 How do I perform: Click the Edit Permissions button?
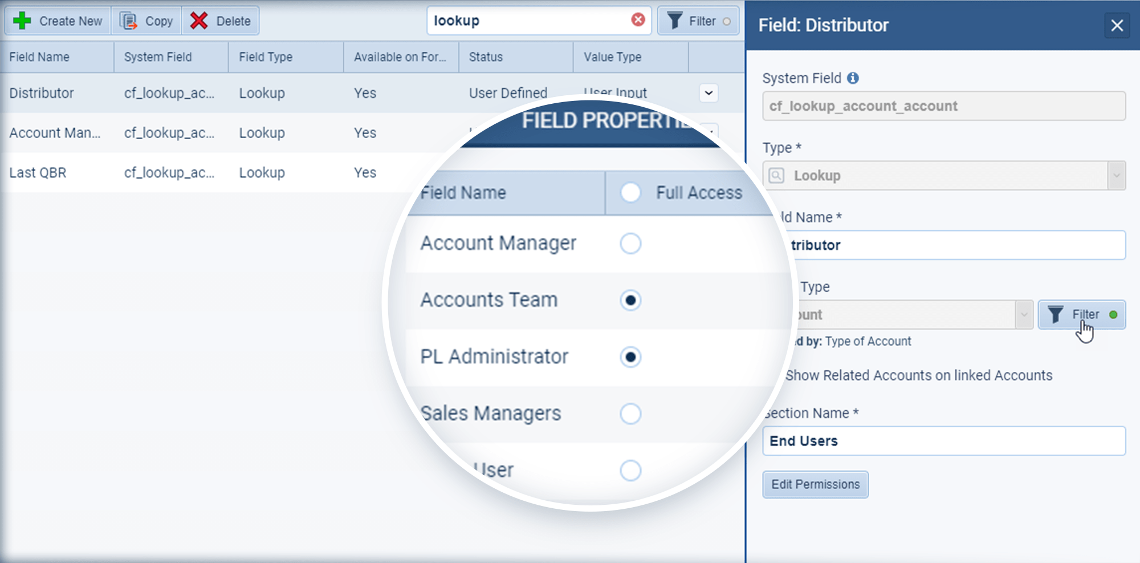(815, 484)
